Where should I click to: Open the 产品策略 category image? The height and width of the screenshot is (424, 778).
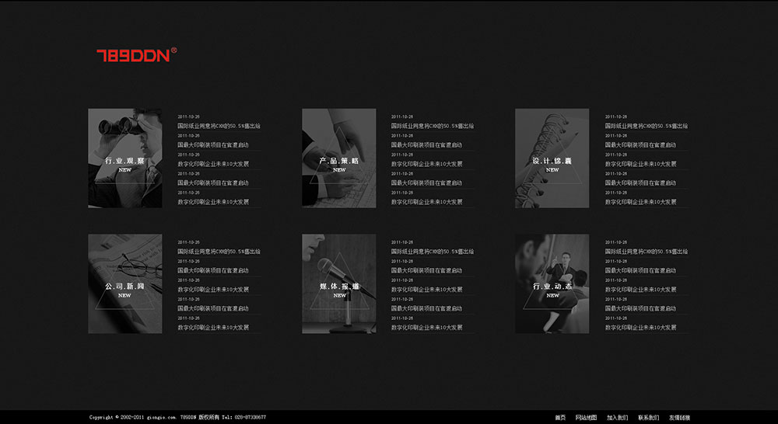tap(338, 158)
